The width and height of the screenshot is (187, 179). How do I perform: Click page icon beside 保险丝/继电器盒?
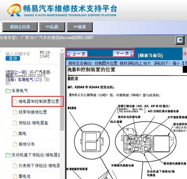click(x=15, y=123)
